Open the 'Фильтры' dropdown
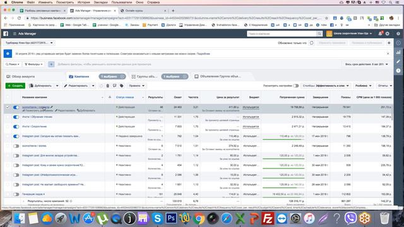Image resolution: width=404 pixels, height=227 pixels. [x=33, y=64]
